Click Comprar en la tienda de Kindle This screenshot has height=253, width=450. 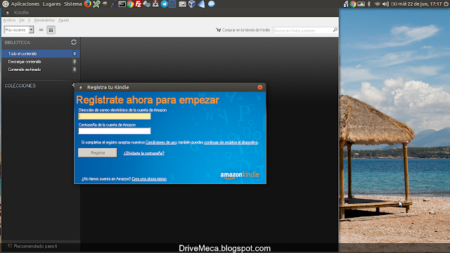243,30
